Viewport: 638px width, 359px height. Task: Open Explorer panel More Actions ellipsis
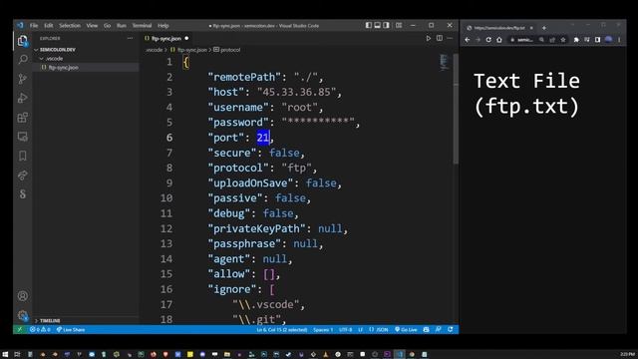point(130,38)
